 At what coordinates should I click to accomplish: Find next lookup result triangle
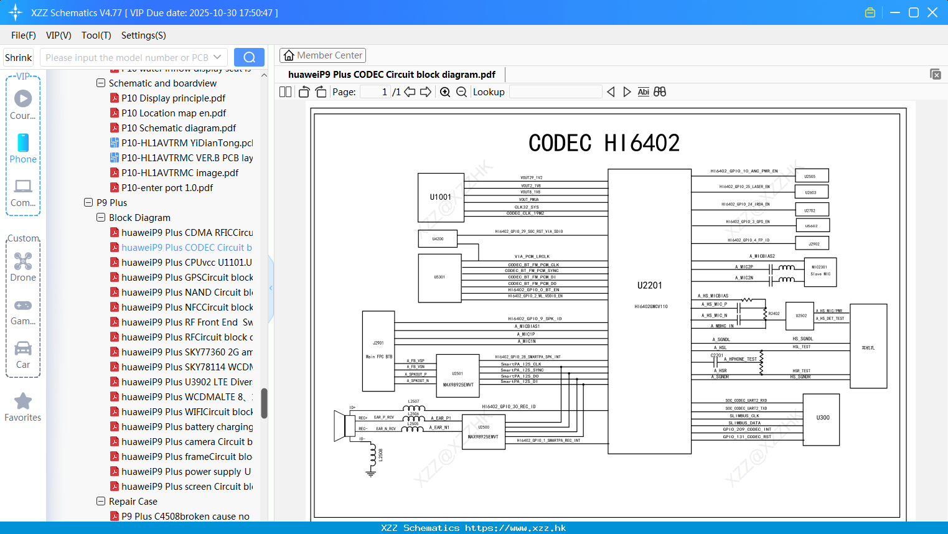point(627,92)
